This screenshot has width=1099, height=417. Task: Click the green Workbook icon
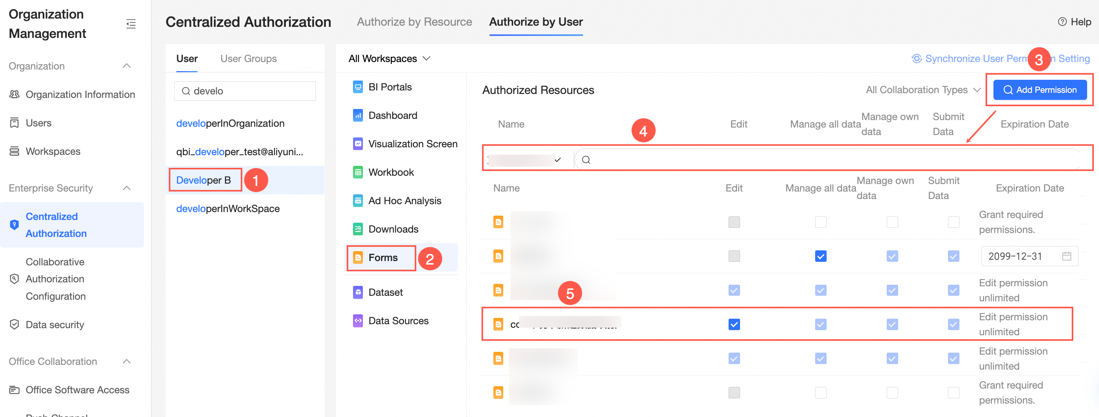(358, 172)
